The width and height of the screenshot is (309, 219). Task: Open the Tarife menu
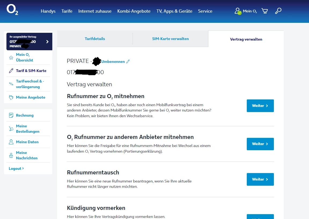[x=67, y=11]
